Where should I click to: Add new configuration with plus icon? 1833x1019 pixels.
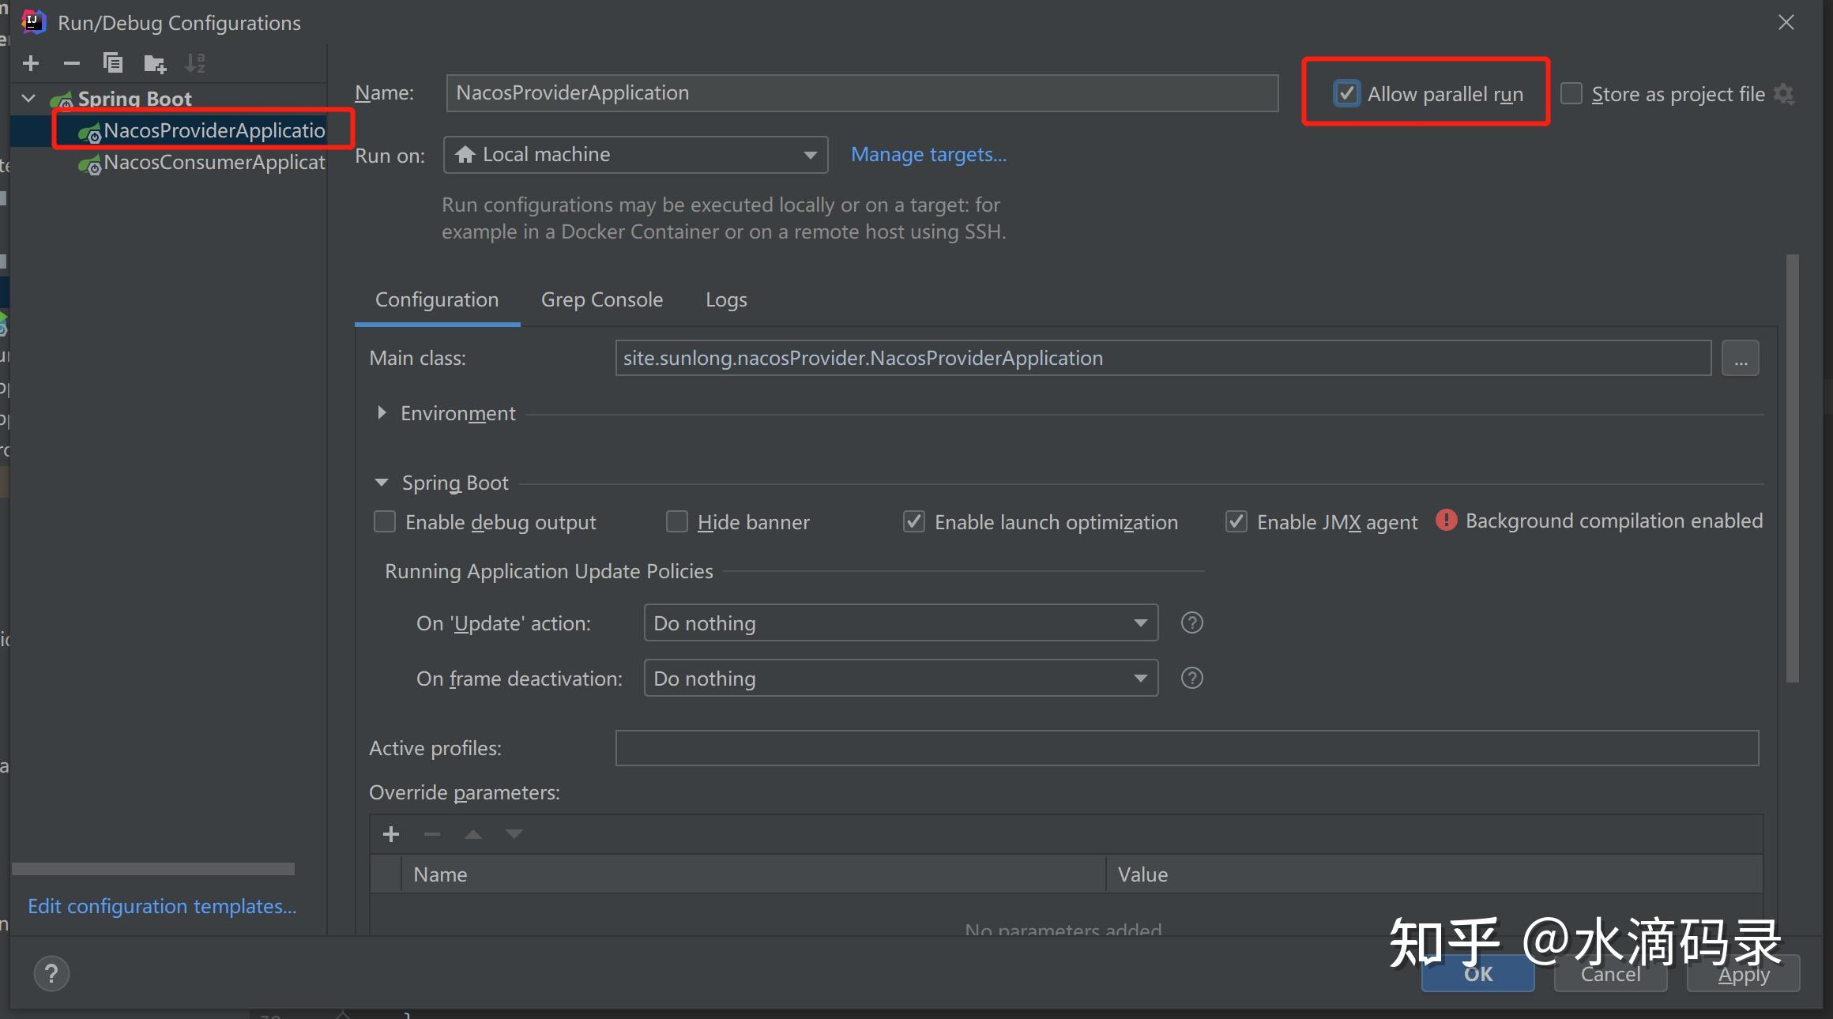(x=31, y=63)
